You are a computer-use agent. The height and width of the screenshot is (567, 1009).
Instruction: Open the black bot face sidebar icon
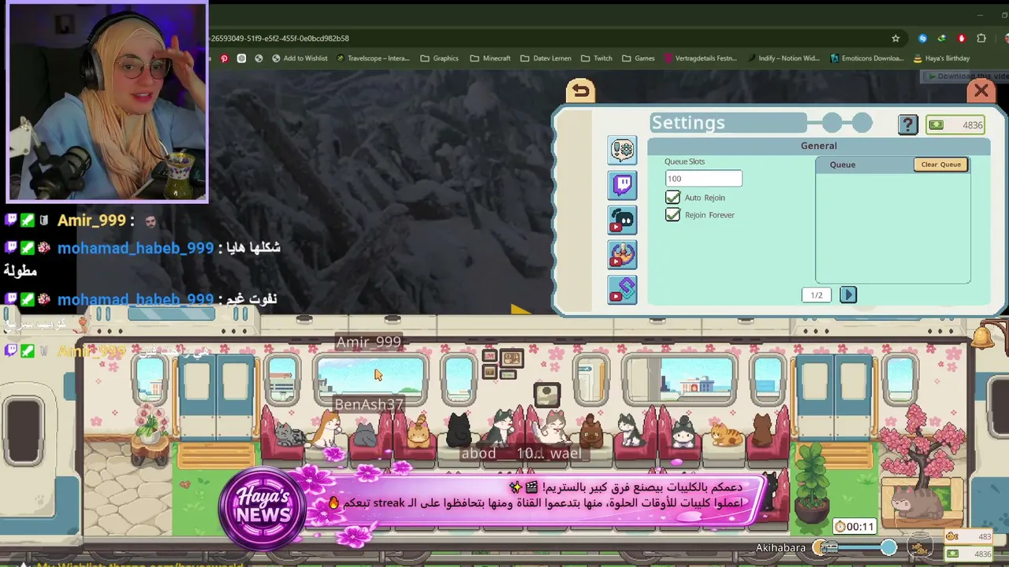click(x=622, y=220)
